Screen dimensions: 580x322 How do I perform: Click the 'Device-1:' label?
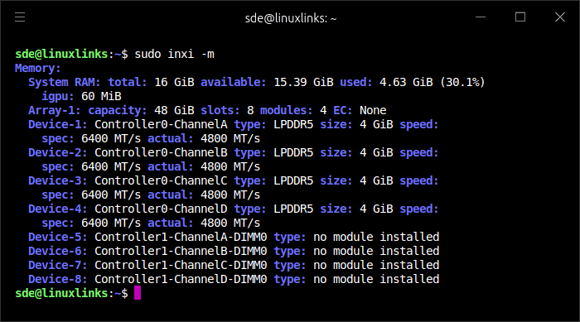pos(58,124)
